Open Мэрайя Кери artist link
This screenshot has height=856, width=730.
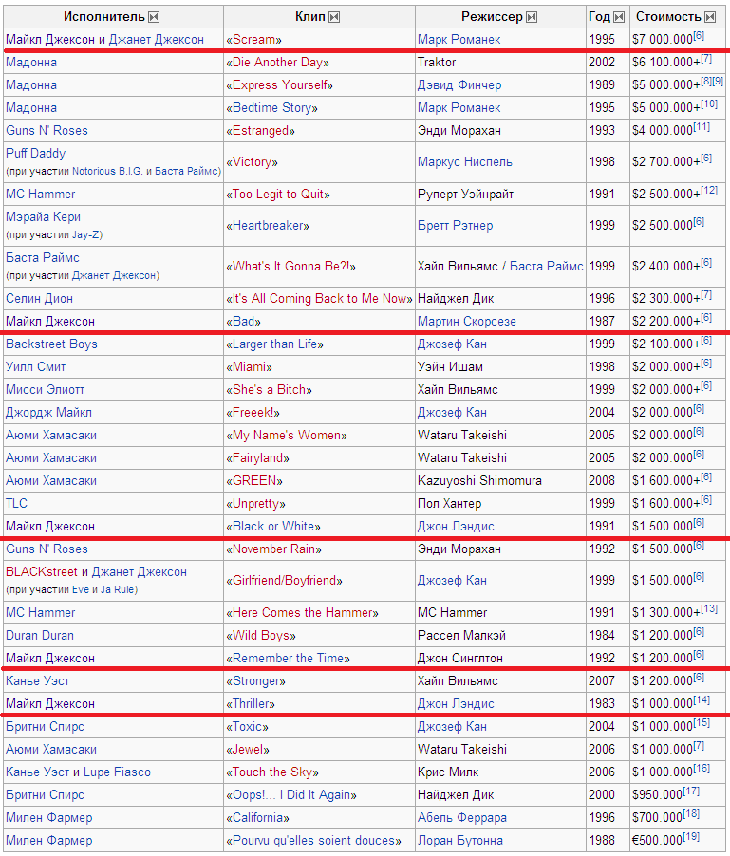tap(43, 216)
